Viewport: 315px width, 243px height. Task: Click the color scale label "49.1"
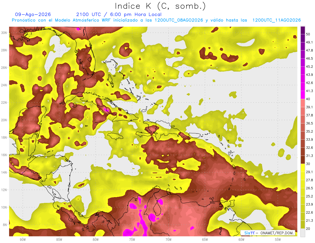tap(309, 42)
